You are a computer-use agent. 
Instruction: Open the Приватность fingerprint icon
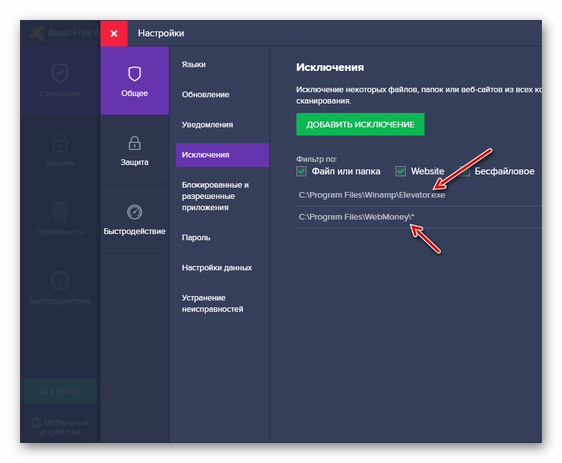pos(60,211)
